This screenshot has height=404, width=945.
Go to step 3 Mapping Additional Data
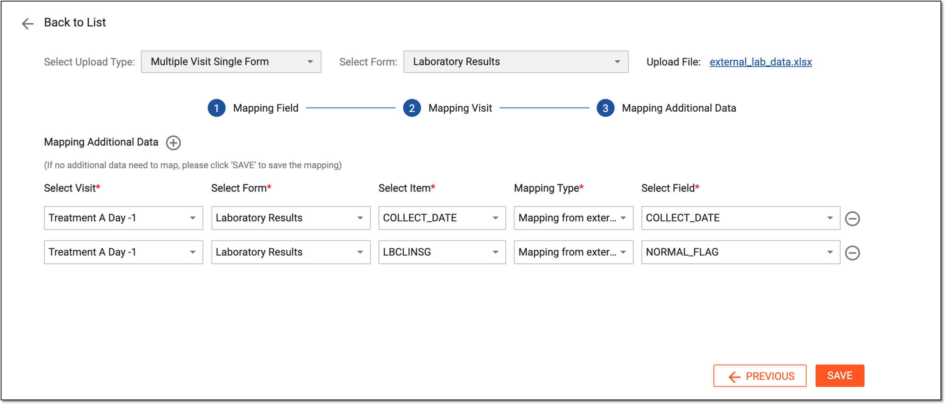tap(666, 108)
